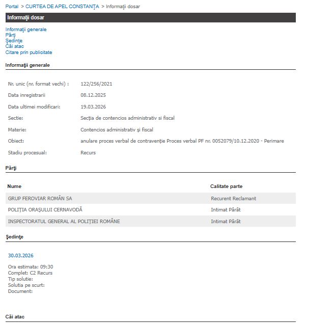334x323 pixels.
Task: Select the Căi atac navigation link
Action: coord(15,46)
